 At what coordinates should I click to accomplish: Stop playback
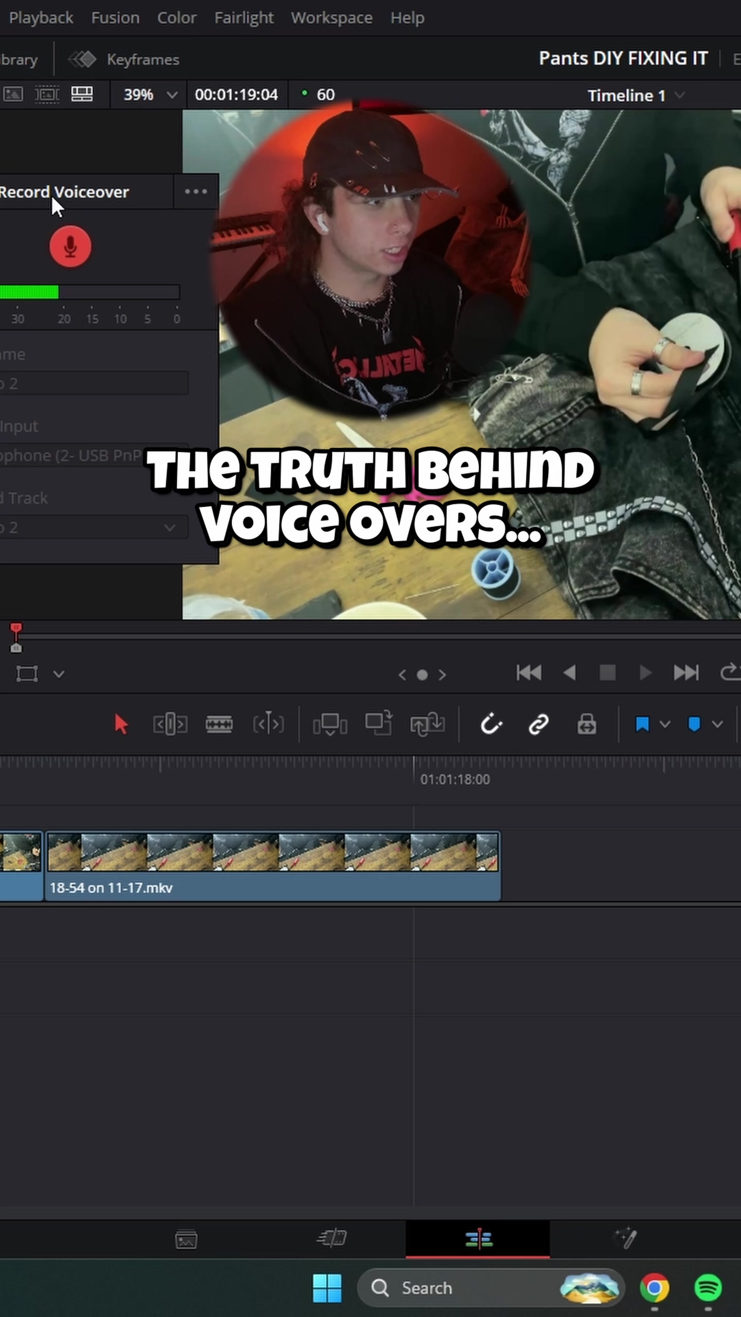click(x=608, y=672)
